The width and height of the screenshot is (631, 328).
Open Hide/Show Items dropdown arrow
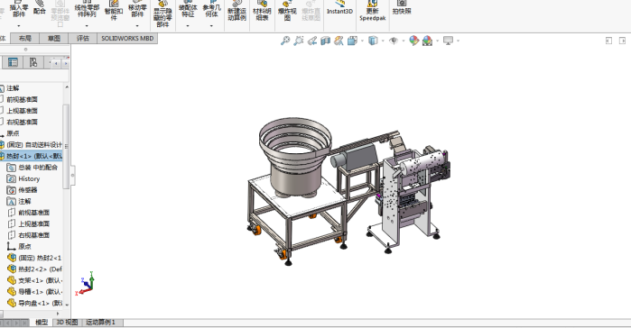(404, 41)
